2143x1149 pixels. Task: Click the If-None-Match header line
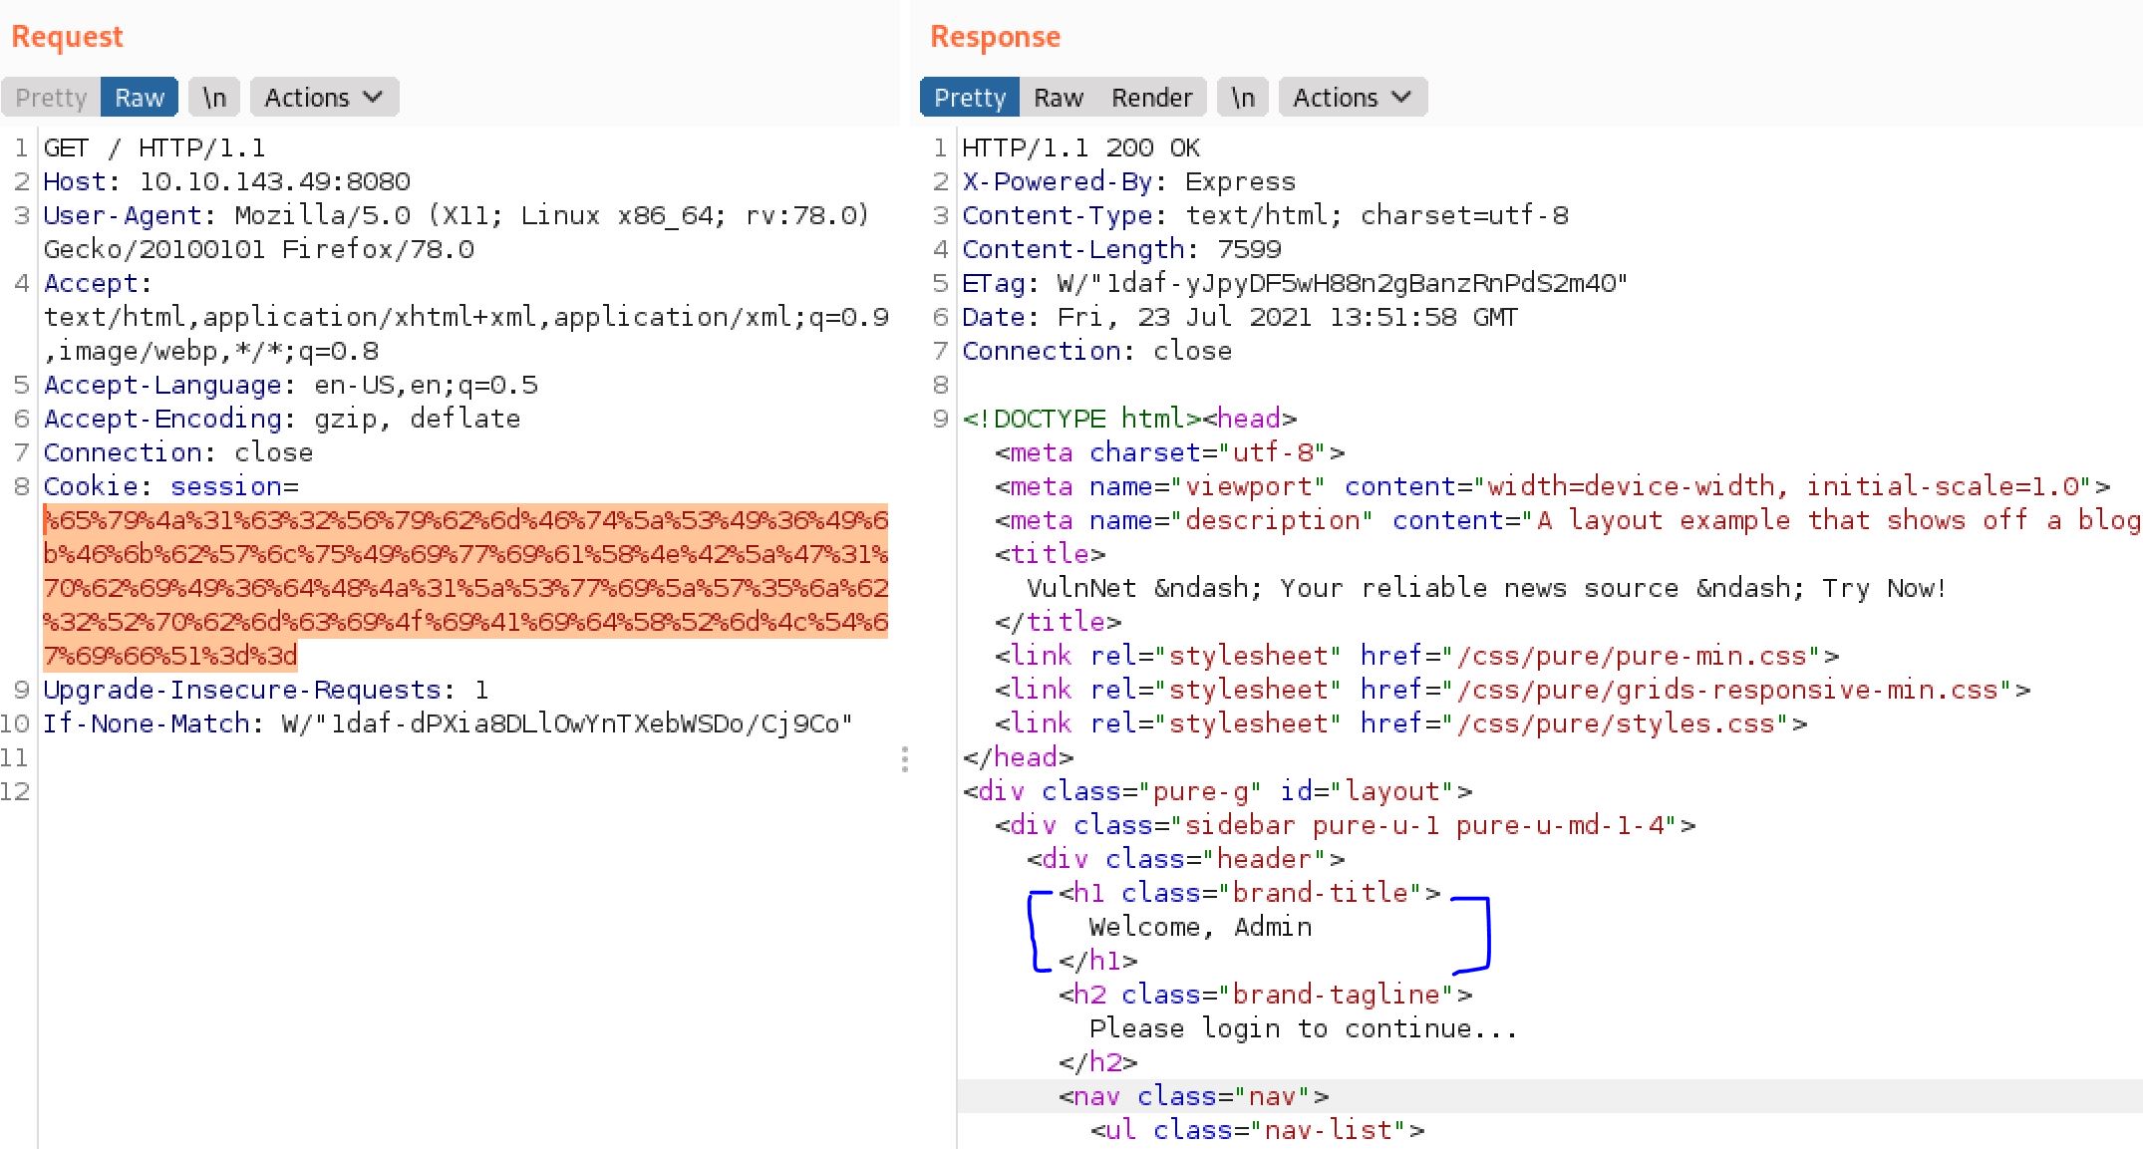[x=447, y=723]
